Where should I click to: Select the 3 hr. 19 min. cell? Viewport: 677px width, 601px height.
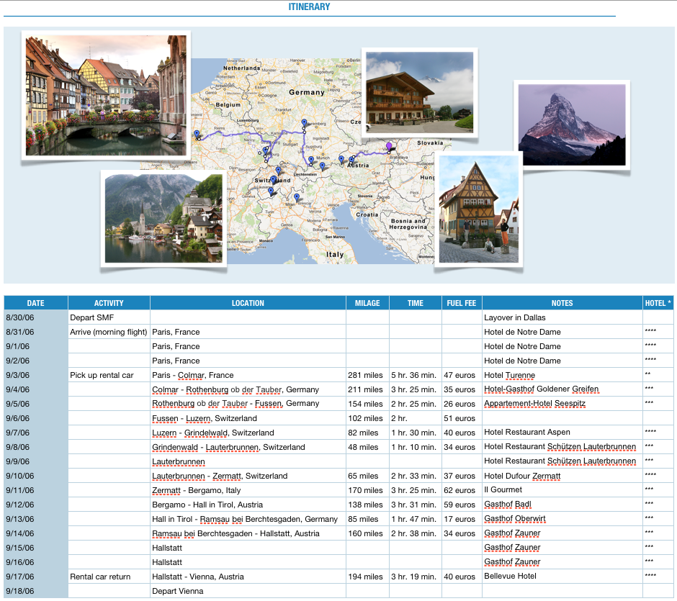click(x=416, y=577)
